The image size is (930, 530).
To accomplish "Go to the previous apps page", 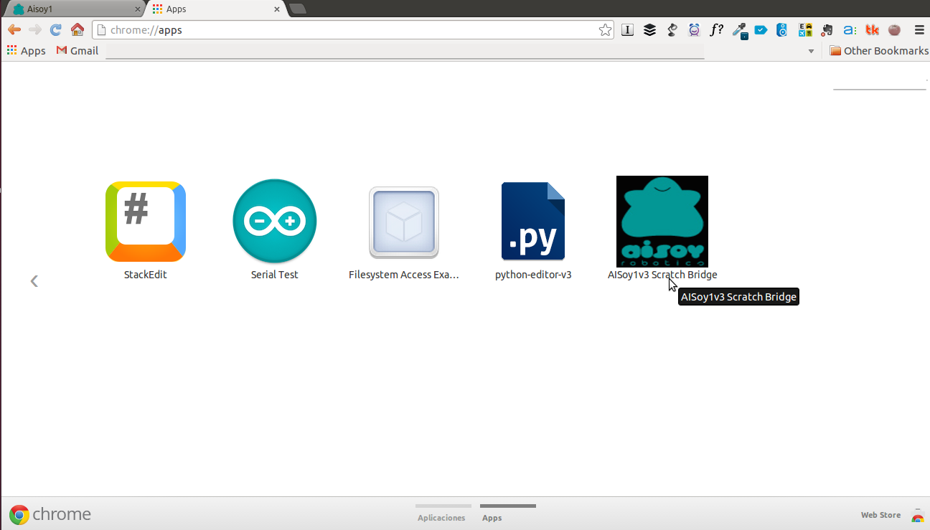I will click(34, 281).
